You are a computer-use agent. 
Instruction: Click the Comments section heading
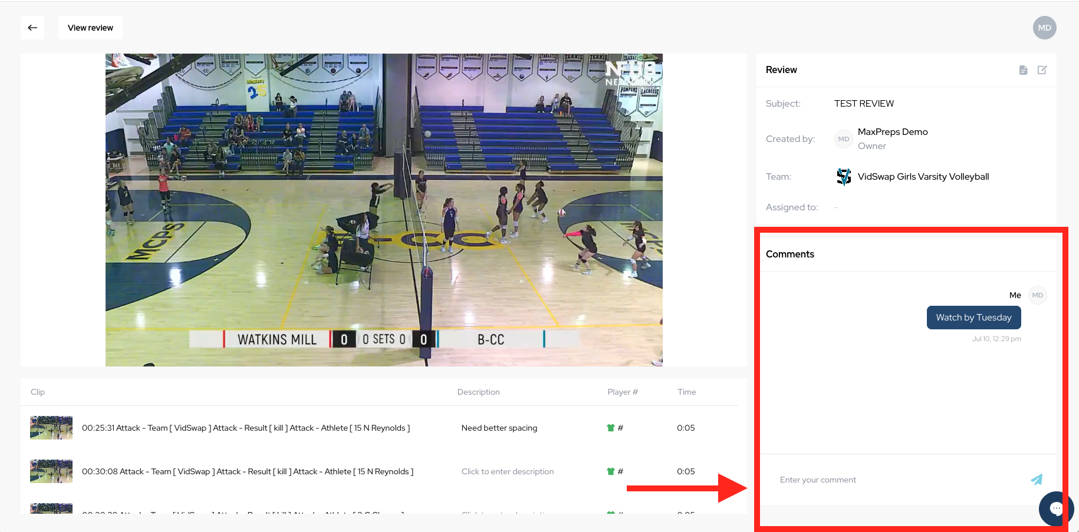pos(789,254)
